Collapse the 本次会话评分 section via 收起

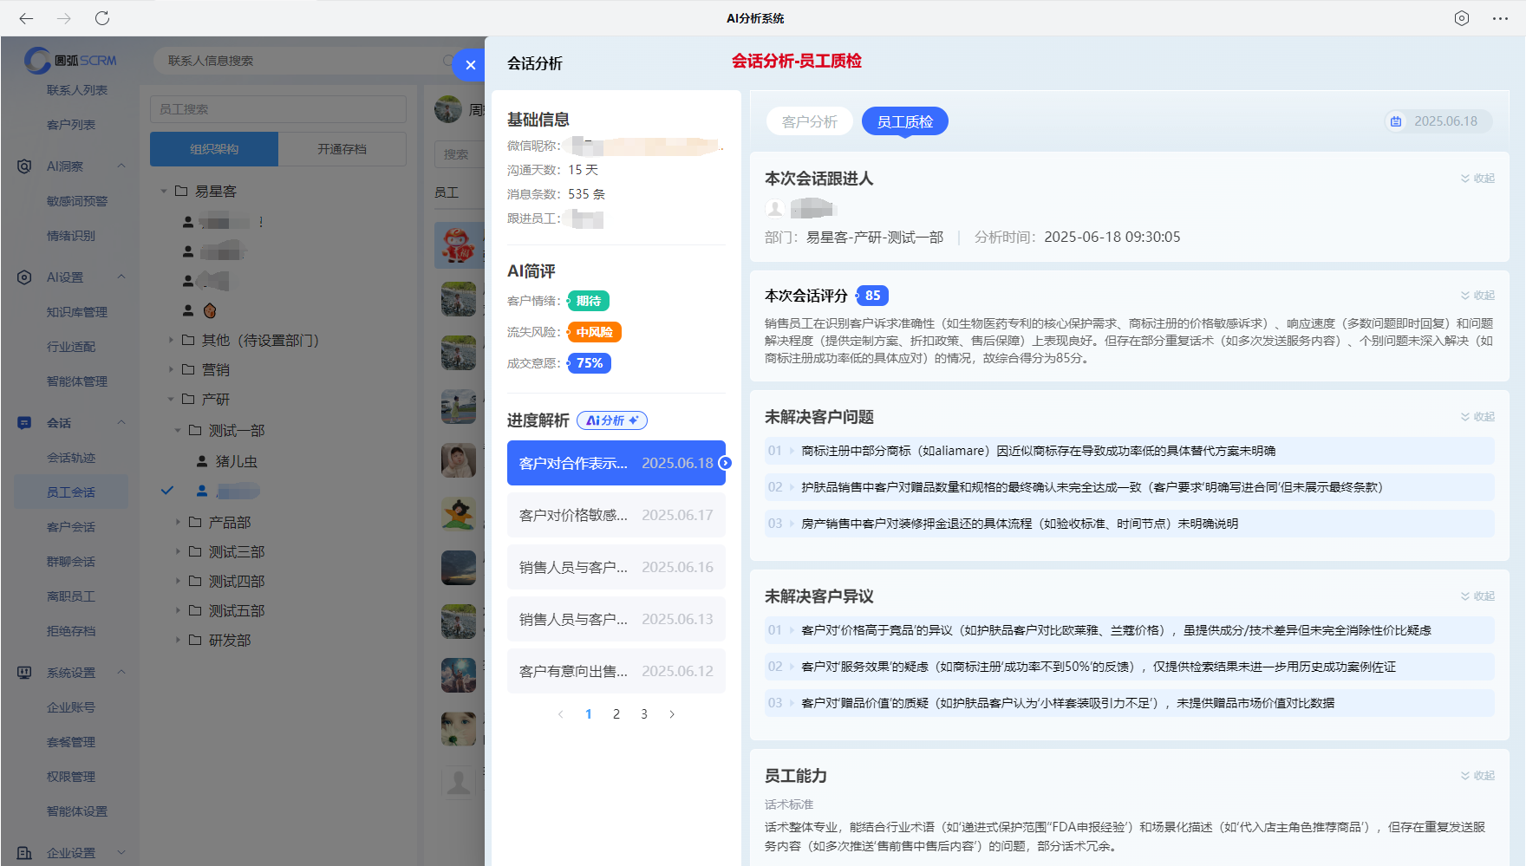pyautogui.click(x=1477, y=296)
